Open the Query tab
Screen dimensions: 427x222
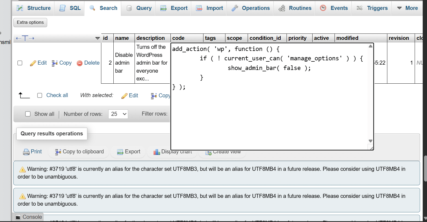click(139, 8)
